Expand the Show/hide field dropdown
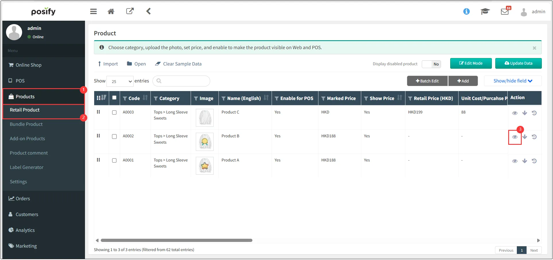 (513, 81)
